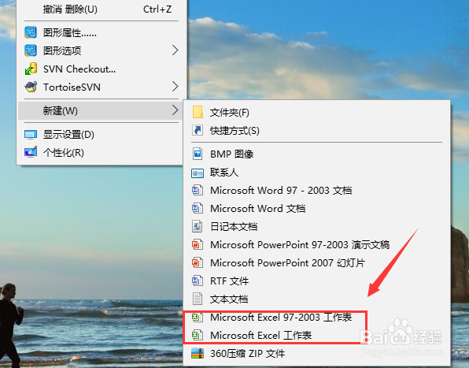Image resolution: width=469 pixels, height=368 pixels.
Task: Create Microsoft PowerPoint 2007 幻灯片
Action: tap(317, 262)
